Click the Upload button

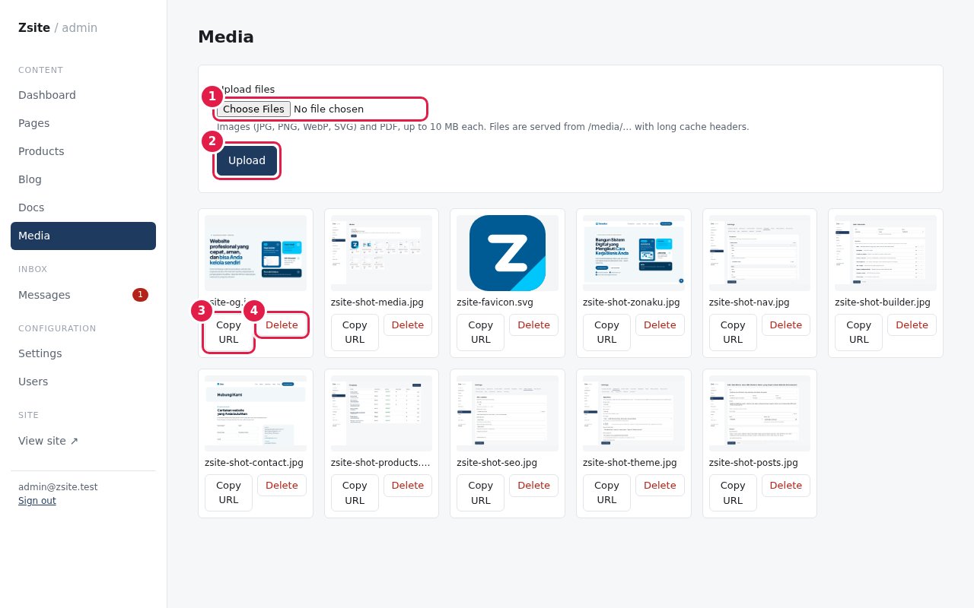(247, 160)
